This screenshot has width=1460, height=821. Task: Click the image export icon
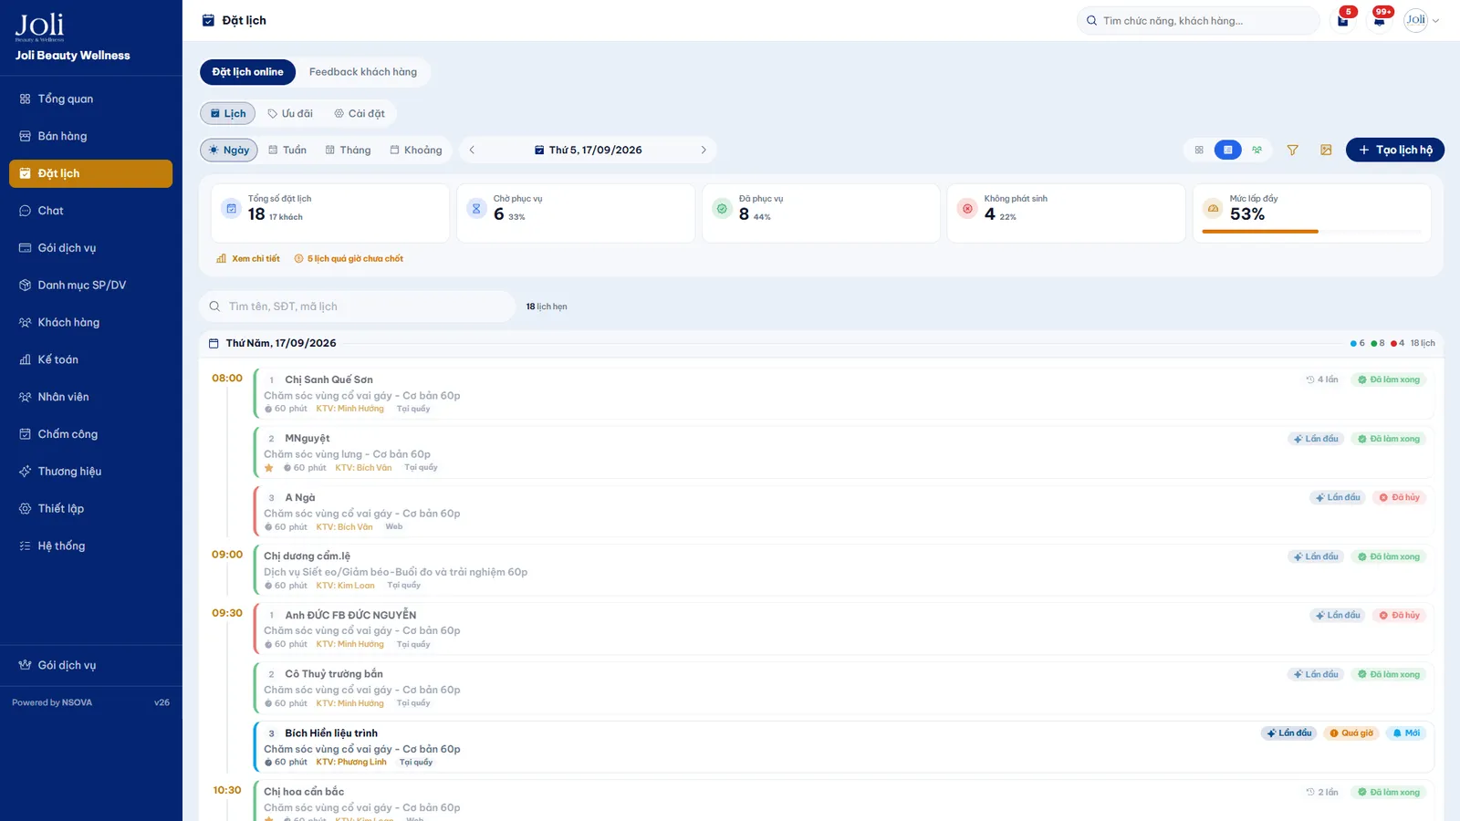(1326, 150)
